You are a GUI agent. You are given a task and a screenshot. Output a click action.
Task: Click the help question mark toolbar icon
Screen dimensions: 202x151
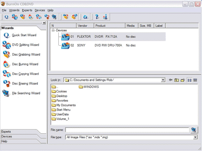tap(97, 17)
